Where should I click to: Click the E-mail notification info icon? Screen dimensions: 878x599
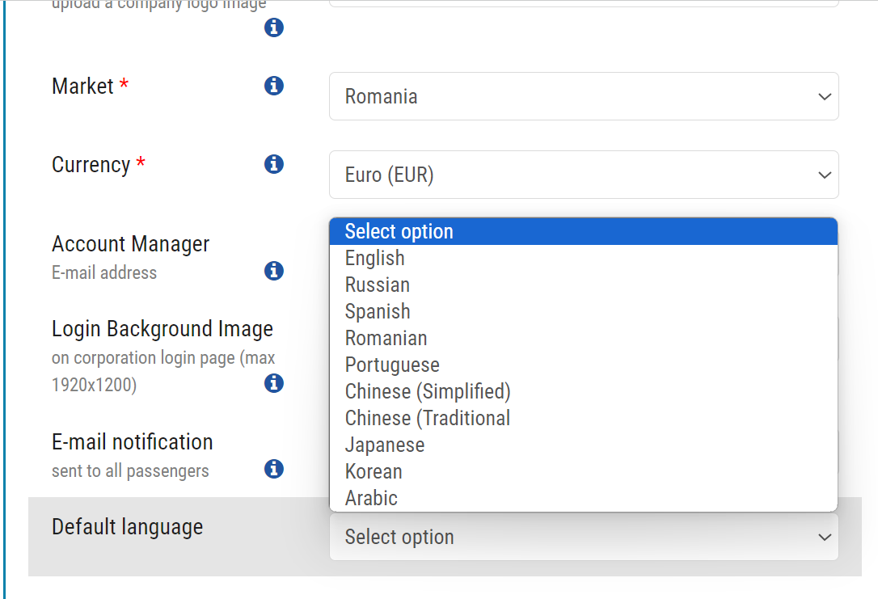point(274,469)
